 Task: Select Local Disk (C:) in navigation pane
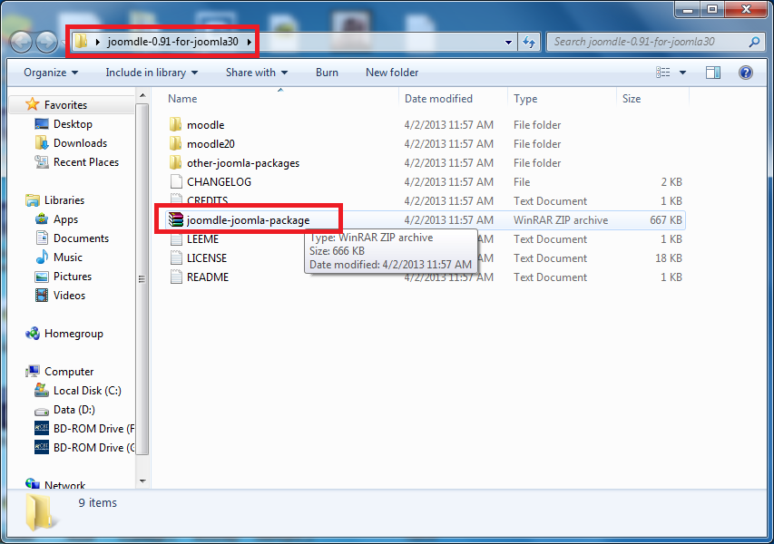coord(87,391)
